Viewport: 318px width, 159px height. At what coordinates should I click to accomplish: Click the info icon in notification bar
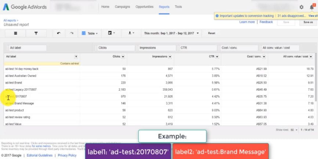217,16
